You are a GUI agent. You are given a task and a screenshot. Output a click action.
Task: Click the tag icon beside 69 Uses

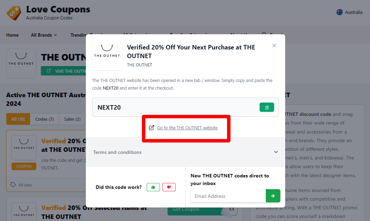pyautogui.click(x=13, y=185)
